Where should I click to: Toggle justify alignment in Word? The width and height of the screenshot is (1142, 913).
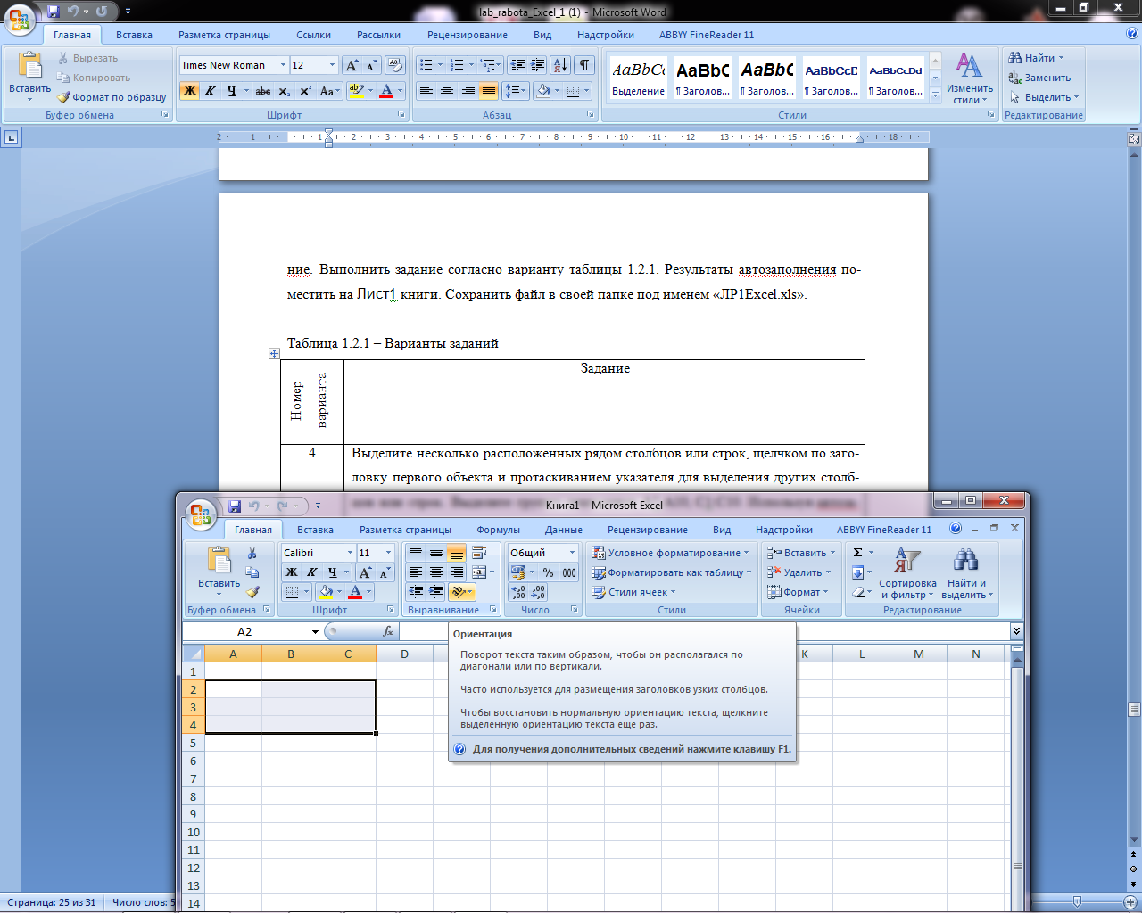tap(488, 91)
